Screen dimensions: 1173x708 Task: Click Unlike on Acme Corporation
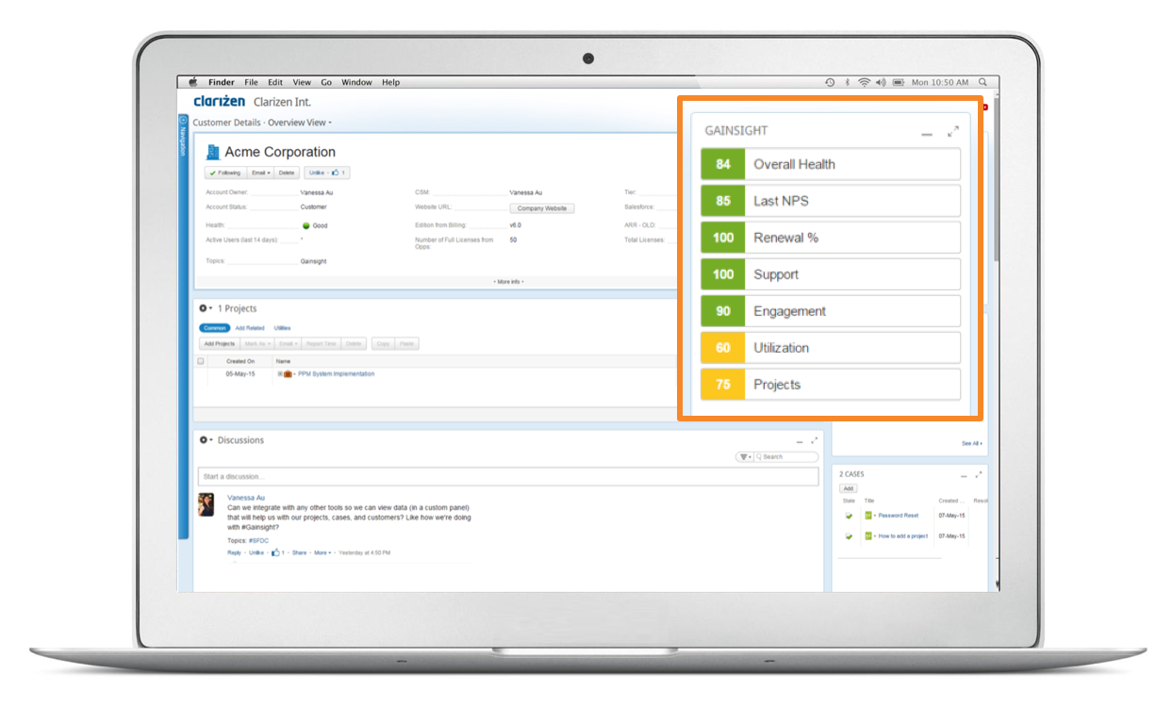pyautogui.click(x=317, y=173)
